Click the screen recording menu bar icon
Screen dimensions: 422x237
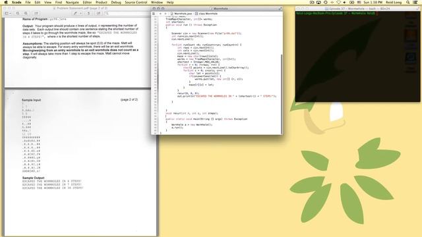[312, 2]
